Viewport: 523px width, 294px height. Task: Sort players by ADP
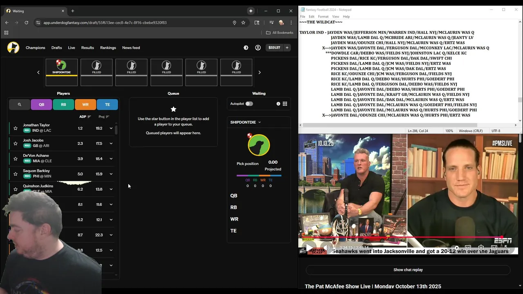[85, 117]
